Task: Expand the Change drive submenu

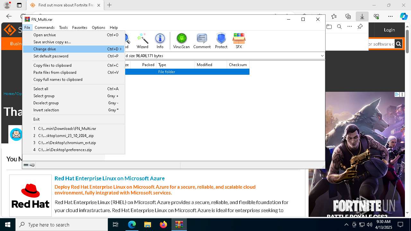Action: coord(121,49)
